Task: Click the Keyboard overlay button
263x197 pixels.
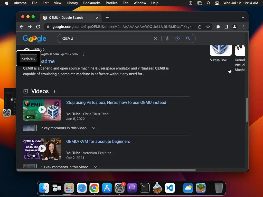Action: coord(29,58)
